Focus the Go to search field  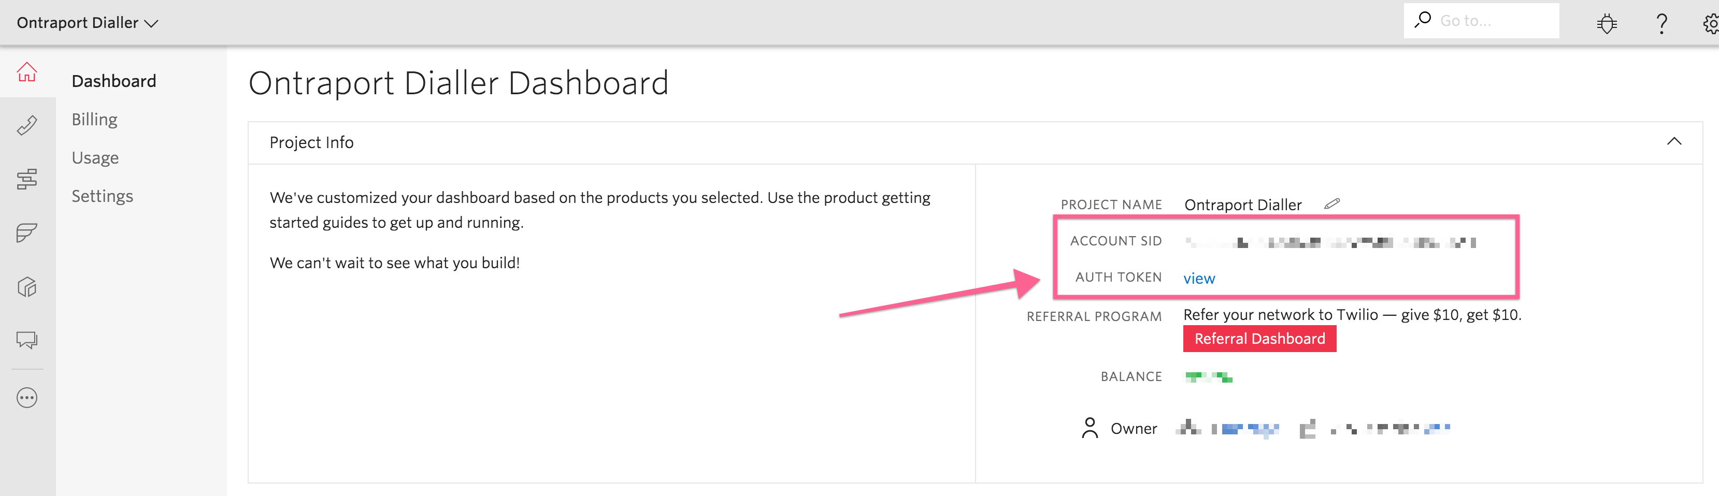coord(1481,21)
